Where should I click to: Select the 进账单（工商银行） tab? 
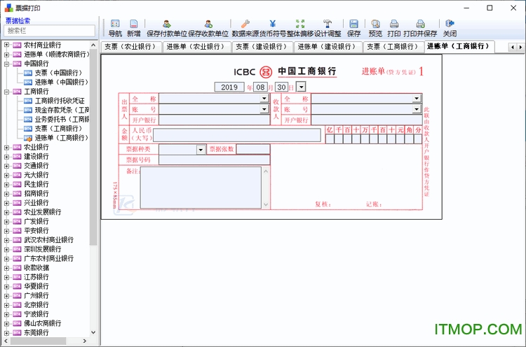click(459, 46)
